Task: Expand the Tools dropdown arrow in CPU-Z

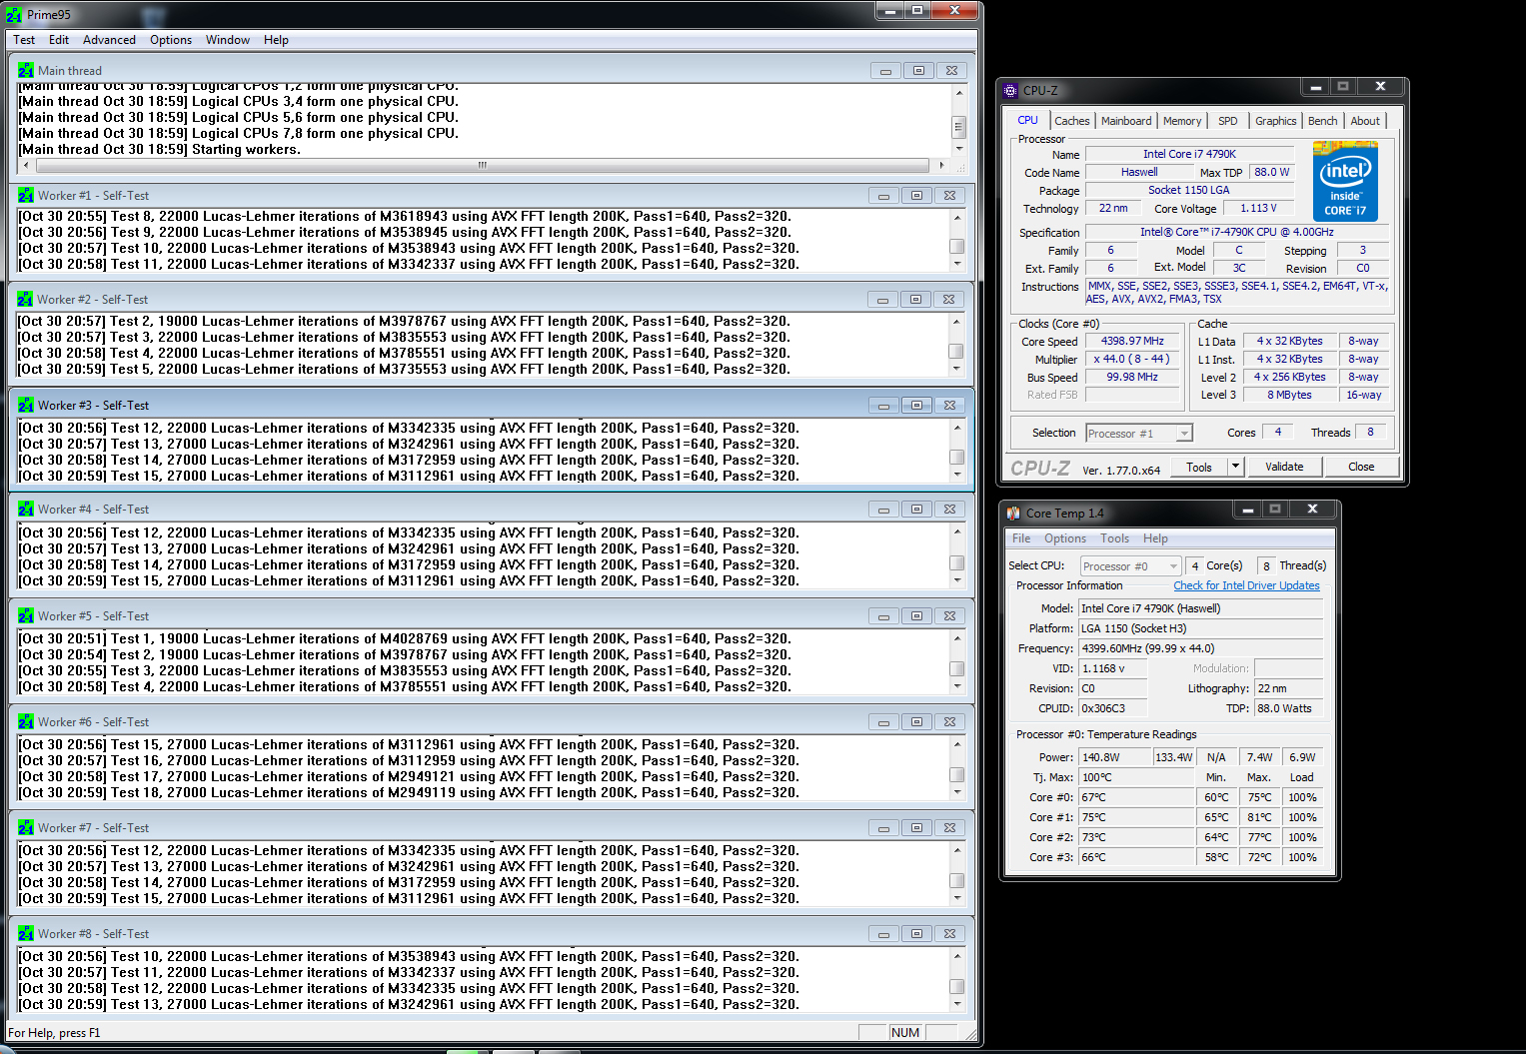Action: pos(1235,467)
